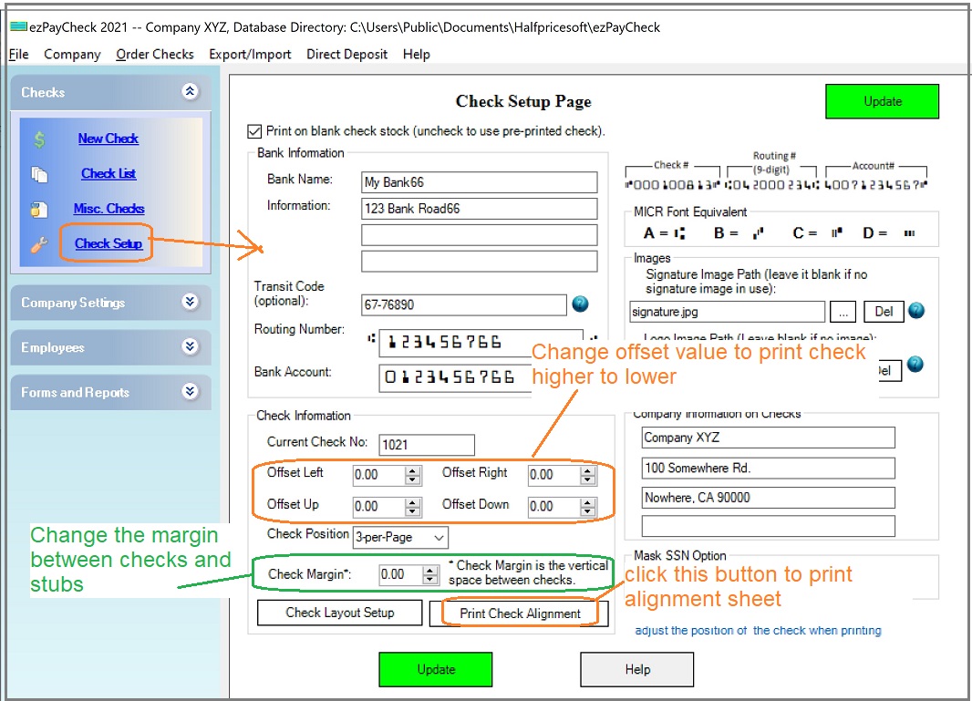The height and width of the screenshot is (701, 972).
Task: Expand the Company Settings section
Action: 191,302
